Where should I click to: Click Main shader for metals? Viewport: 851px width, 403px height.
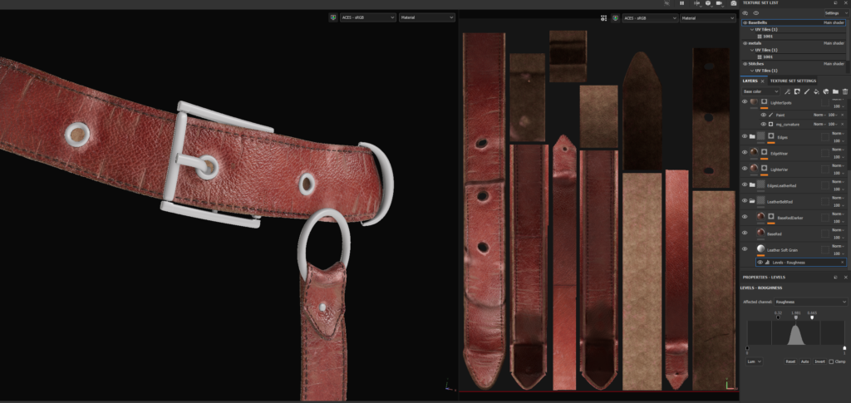834,43
